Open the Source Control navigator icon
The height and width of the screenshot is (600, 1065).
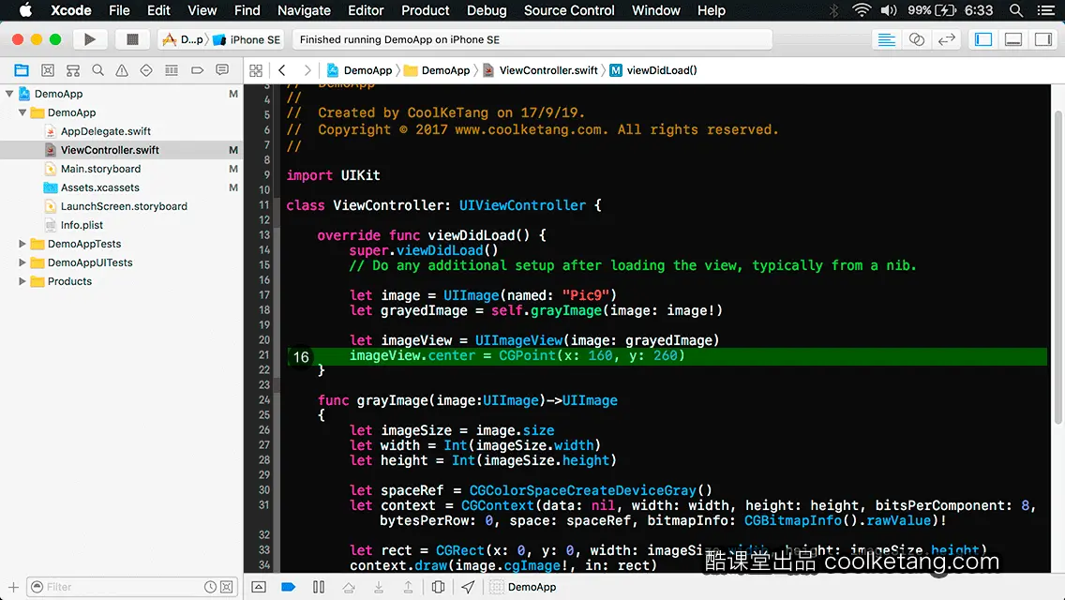click(48, 70)
